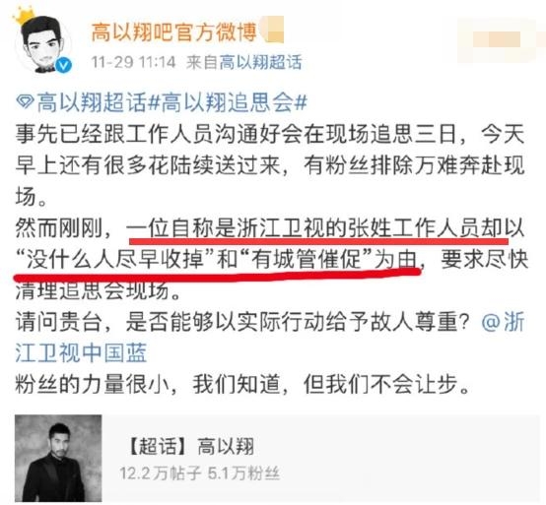Image resolution: width=546 pixels, height=505 pixels.
Task: Click the line 请问贵台，是否能够
Action: coord(242,322)
